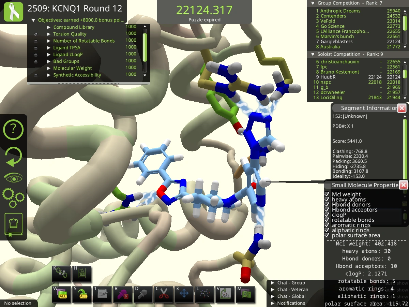409x307 pixels.
Task: Expand the Ligand TPSA objective
Action: 49,47
